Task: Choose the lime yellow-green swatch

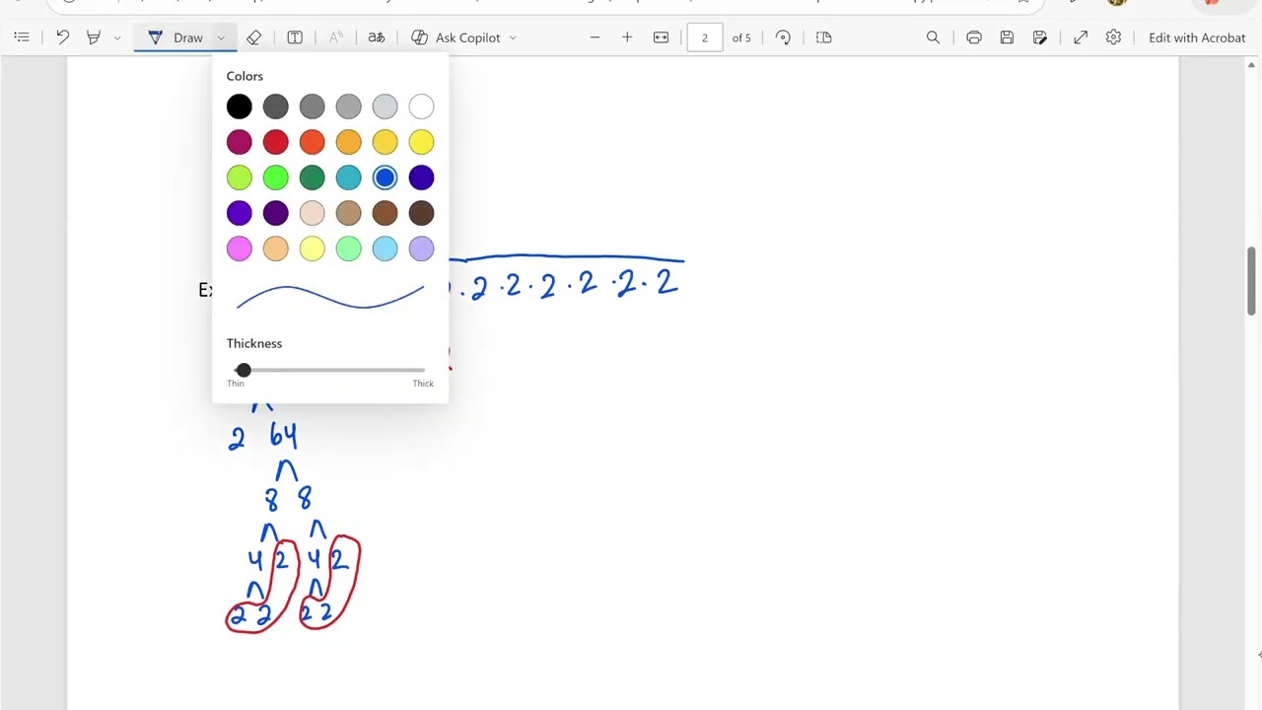Action: point(240,177)
